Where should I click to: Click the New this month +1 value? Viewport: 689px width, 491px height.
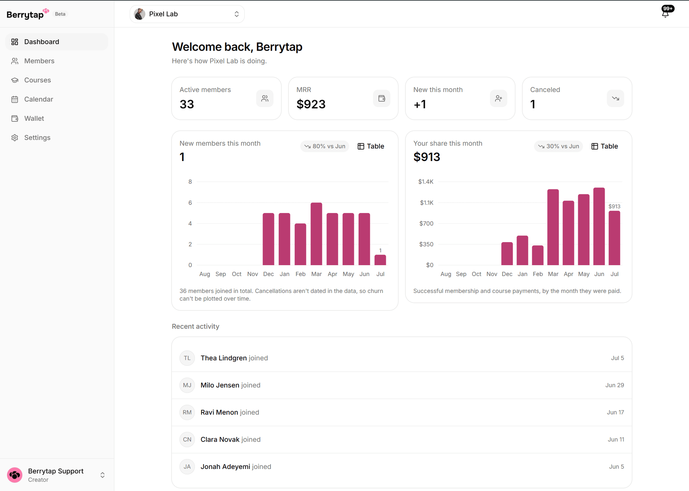420,104
